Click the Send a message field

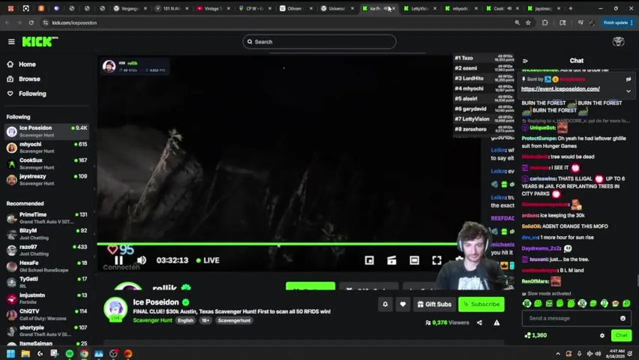(x=576, y=318)
